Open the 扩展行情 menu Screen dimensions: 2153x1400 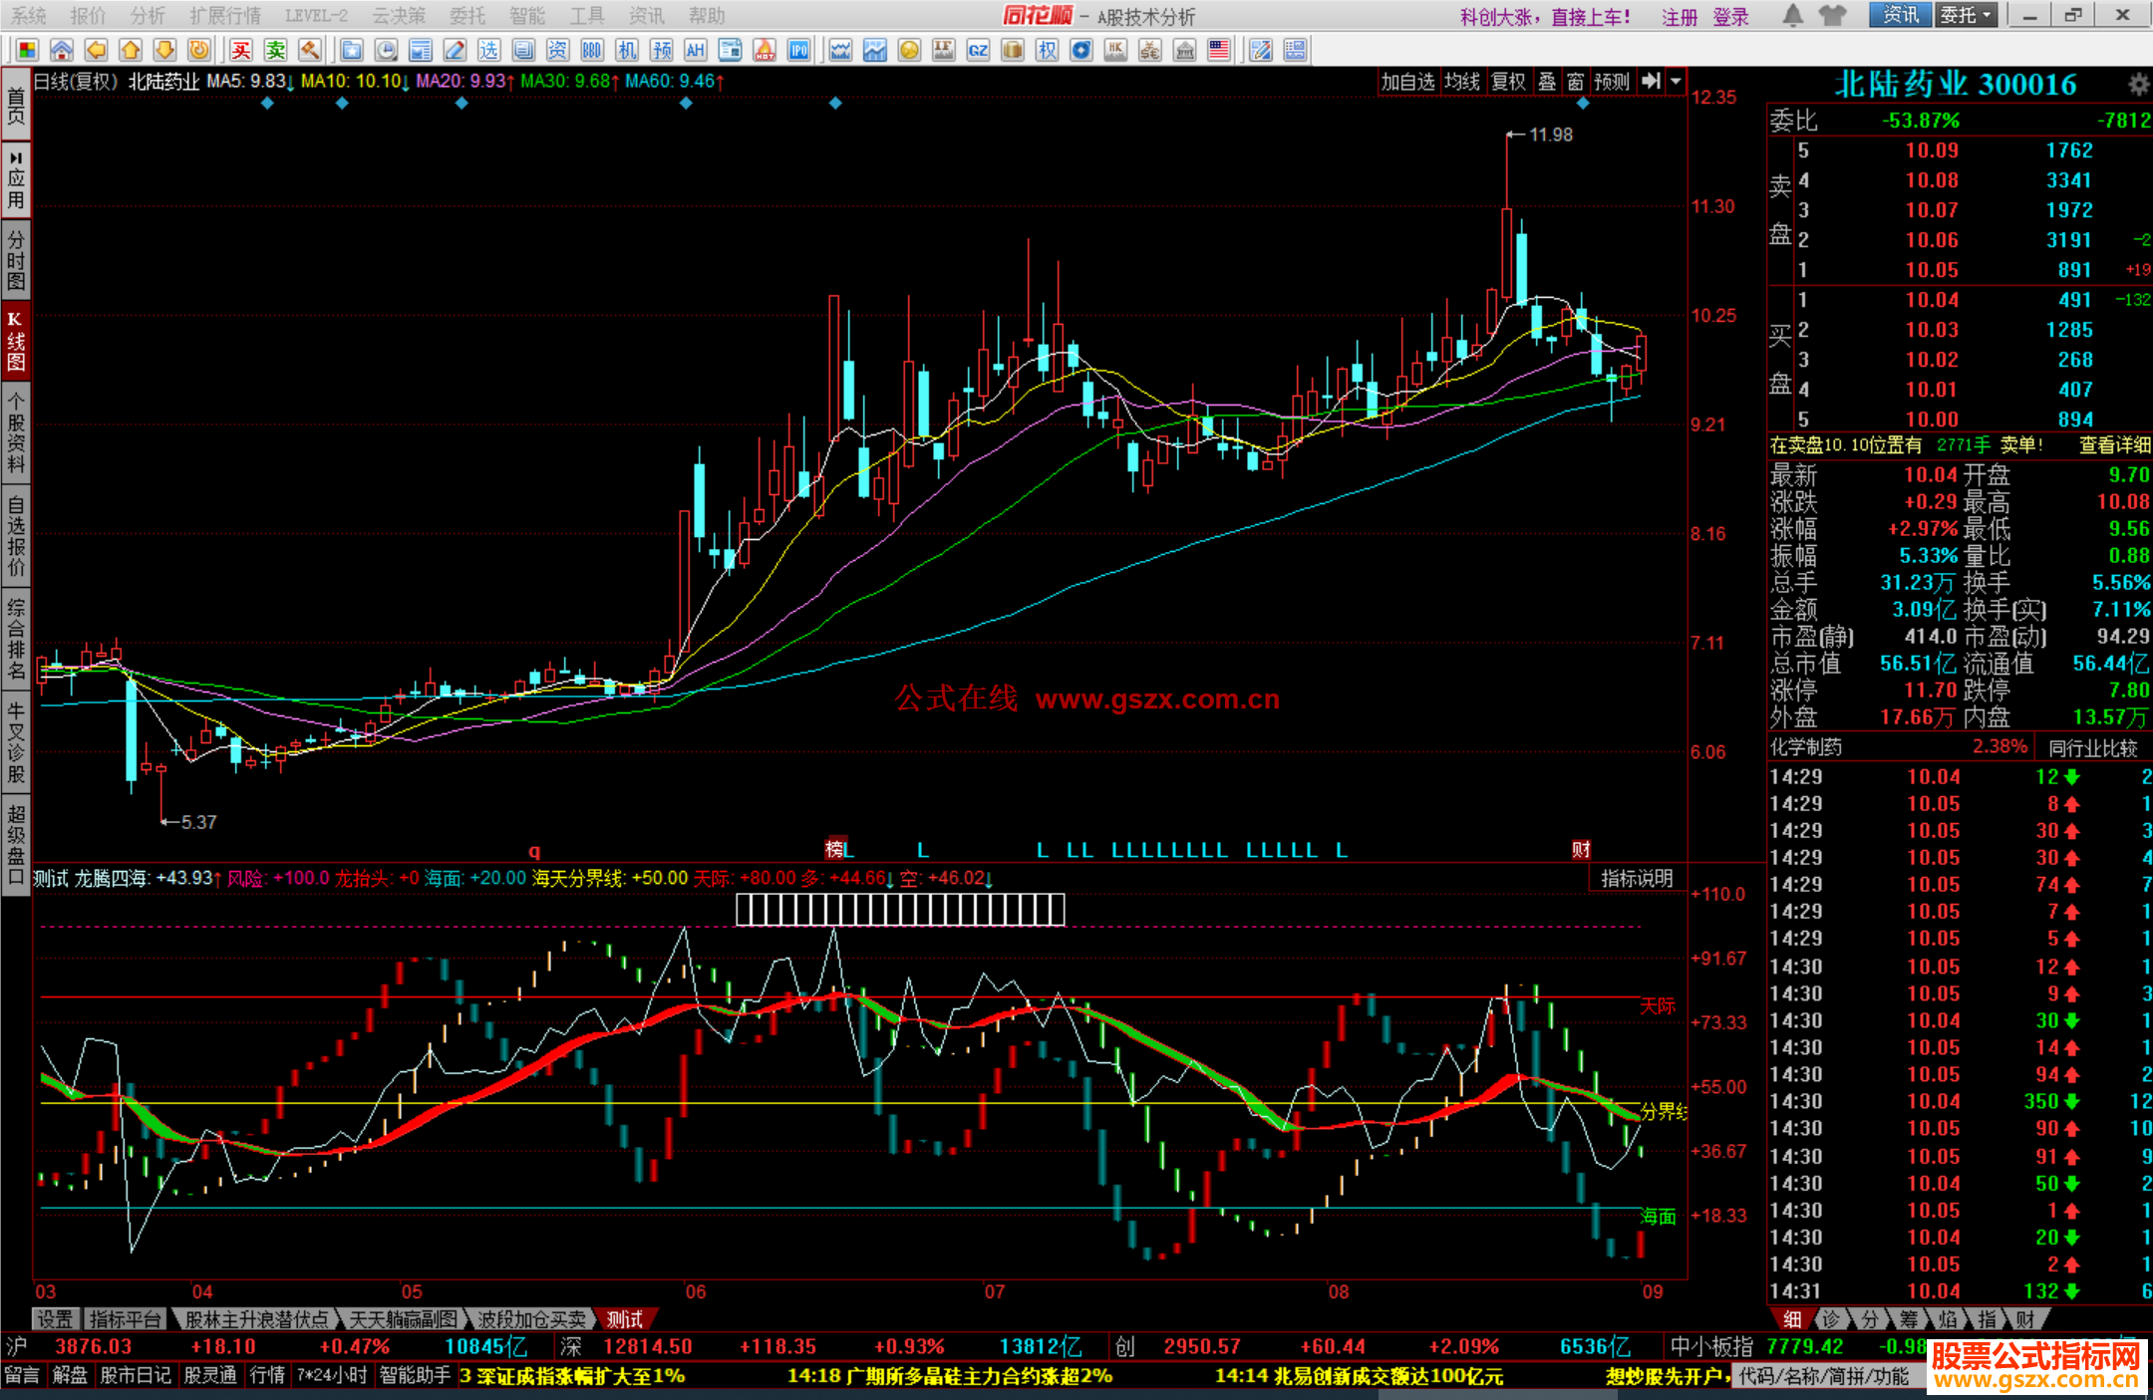[x=224, y=16]
